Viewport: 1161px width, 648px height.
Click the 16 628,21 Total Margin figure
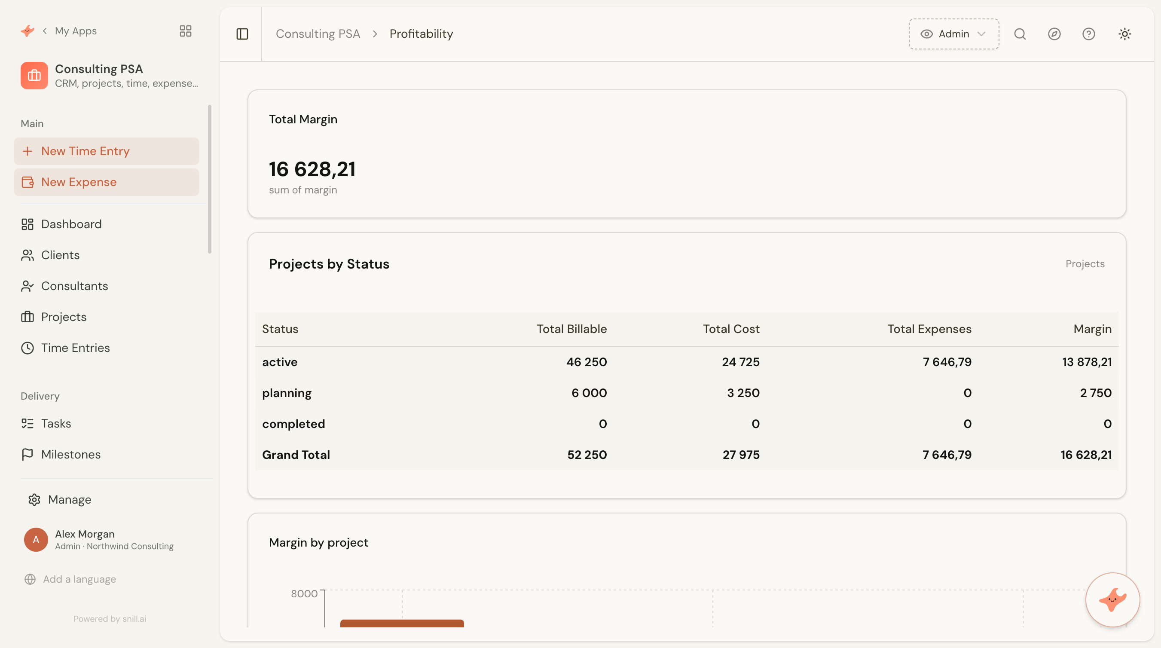312,169
